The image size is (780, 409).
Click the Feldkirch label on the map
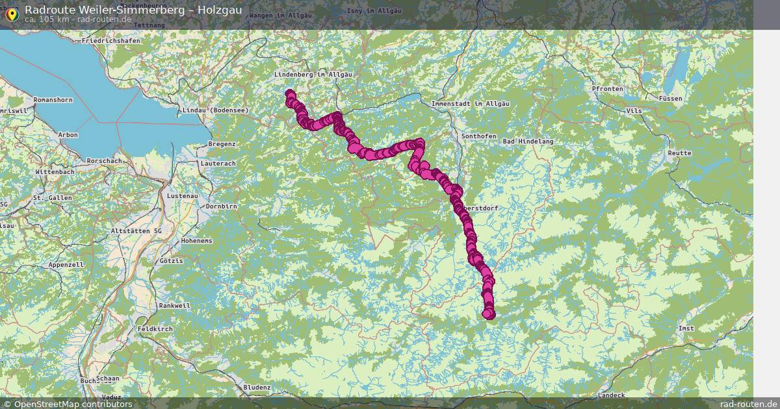(x=155, y=329)
